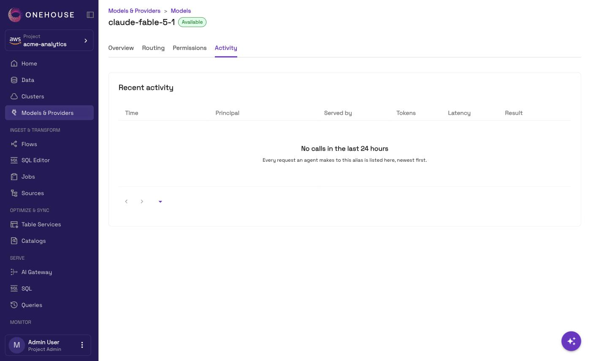Click the Tokens column header
Image resolution: width=591 pixels, height=361 pixels.
[406, 113]
